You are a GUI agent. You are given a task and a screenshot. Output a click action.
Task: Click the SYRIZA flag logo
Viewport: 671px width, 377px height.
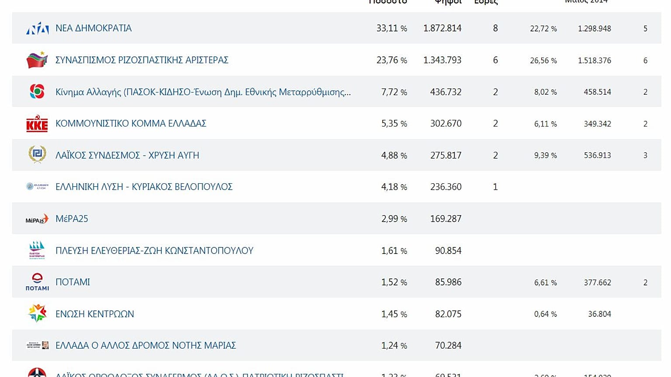click(x=37, y=60)
